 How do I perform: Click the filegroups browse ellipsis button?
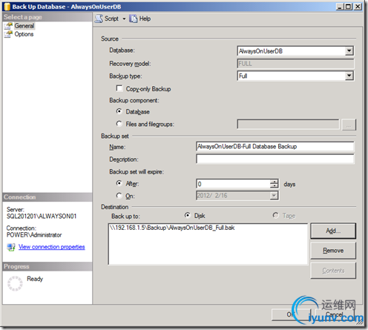pyautogui.click(x=349, y=125)
